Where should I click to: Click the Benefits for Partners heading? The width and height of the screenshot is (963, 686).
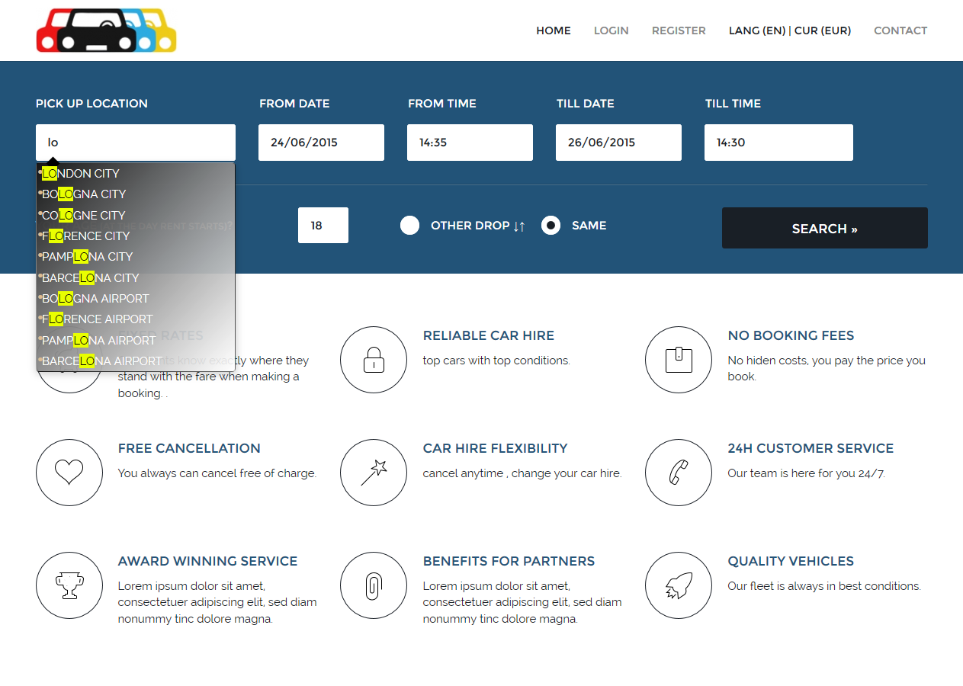(x=509, y=561)
